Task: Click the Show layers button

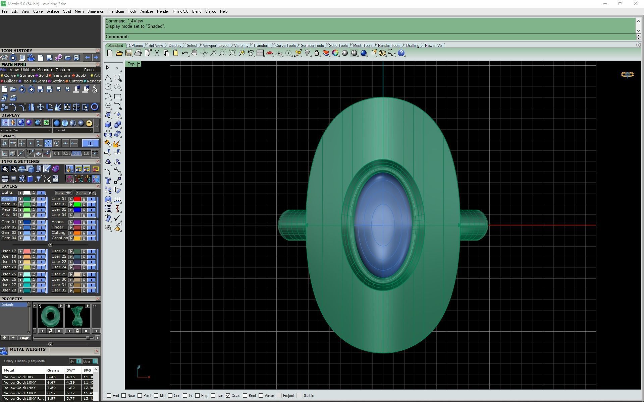Action: click(x=86, y=193)
